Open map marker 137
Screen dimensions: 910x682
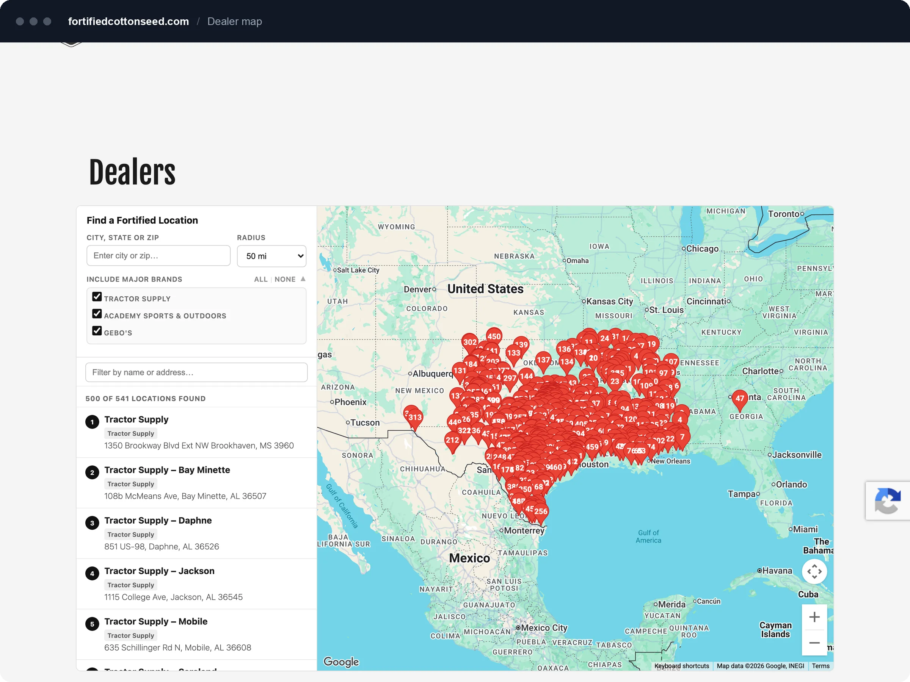point(543,361)
